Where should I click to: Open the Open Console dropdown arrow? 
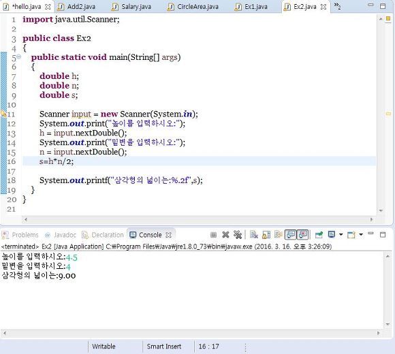(x=361, y=235)
